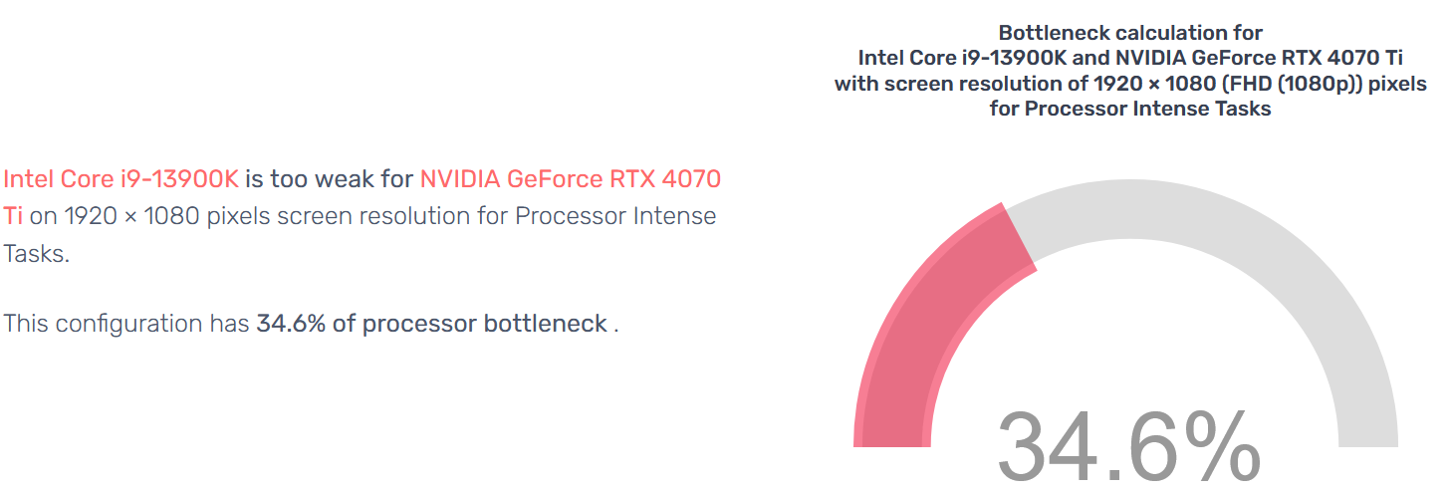
Task: Click 'for Processor Intense Tasks' heading line
Action: [x=1129, y=109]
